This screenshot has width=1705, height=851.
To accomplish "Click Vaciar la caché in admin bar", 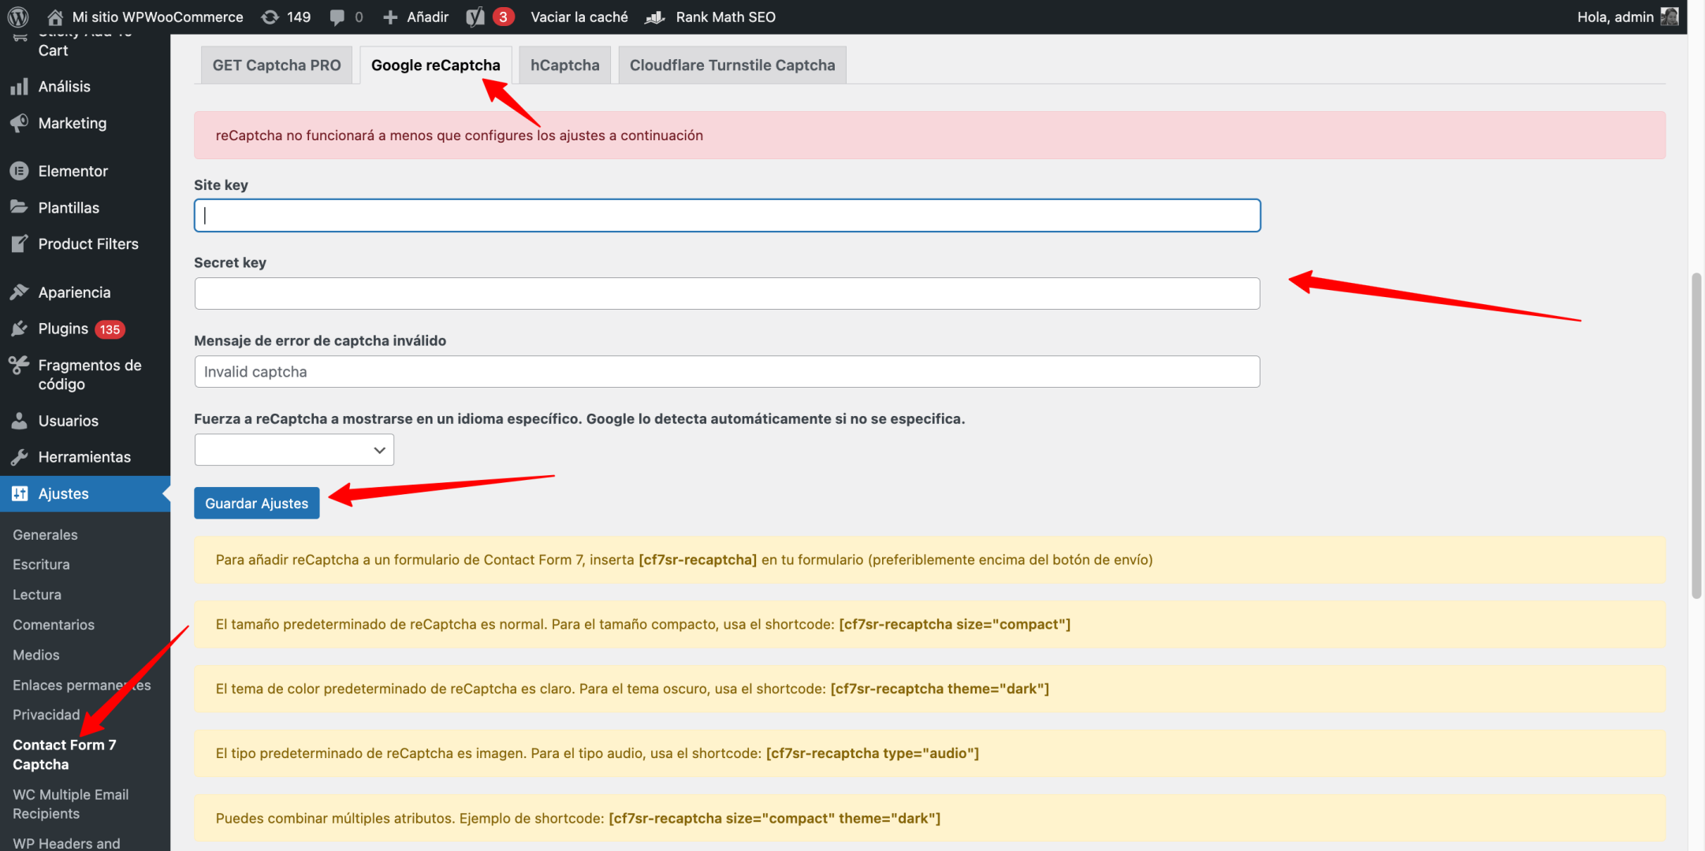I will pyautogui.click(x=579, y=17).
